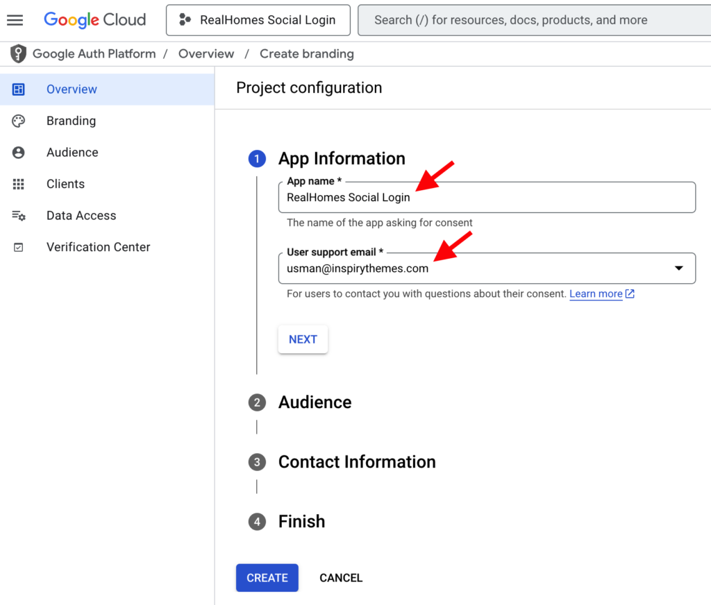Click the NEXT button
Viewport: 711px width, 605px height.
tap(303, 339)
